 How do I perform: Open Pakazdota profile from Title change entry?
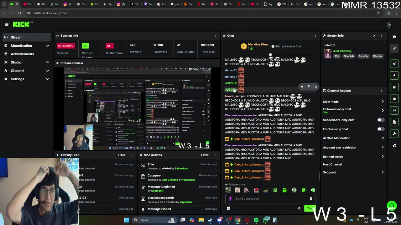click(x=181, y=168)
